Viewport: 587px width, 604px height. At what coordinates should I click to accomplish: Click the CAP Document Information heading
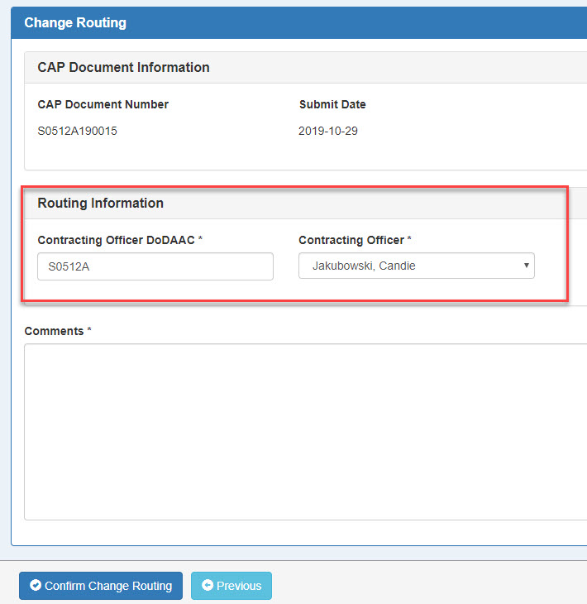(123, 68)
